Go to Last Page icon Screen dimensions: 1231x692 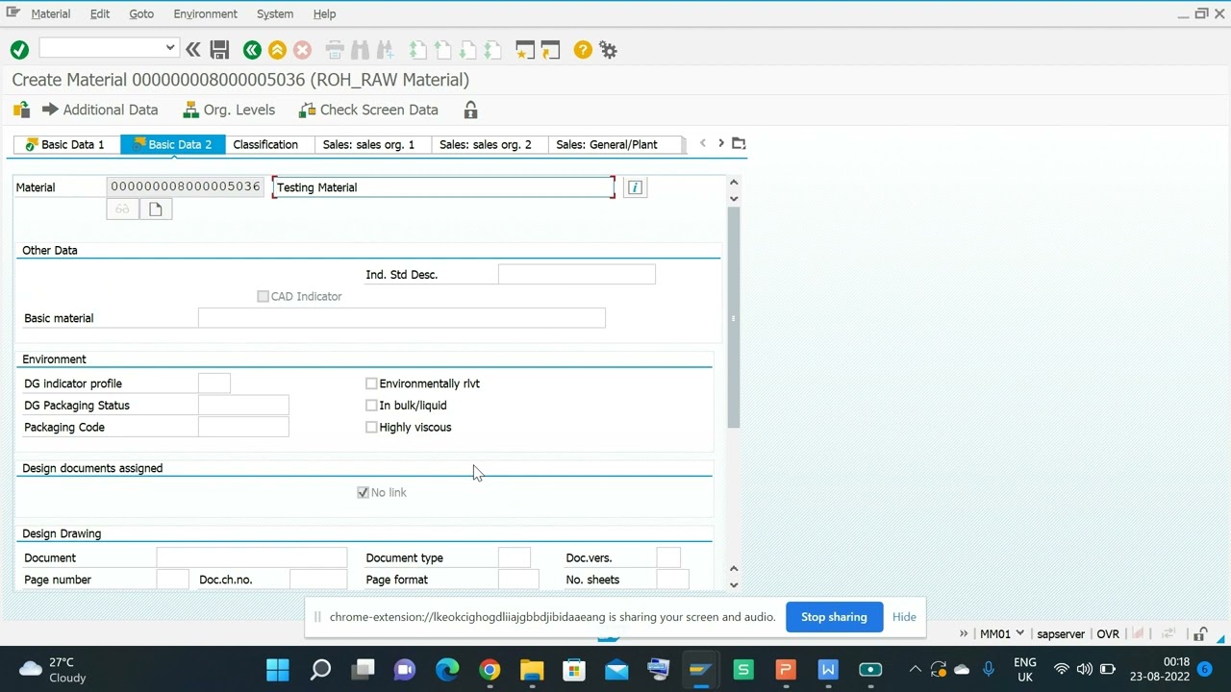pos(492,50)
